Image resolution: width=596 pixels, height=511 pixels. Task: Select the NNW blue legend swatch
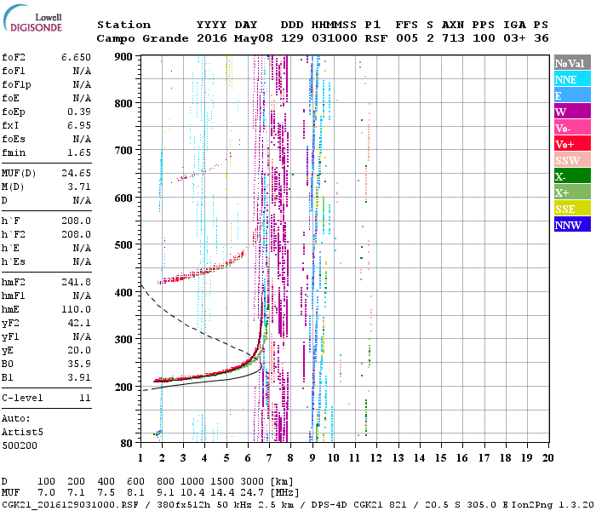[x=572, y=225]
